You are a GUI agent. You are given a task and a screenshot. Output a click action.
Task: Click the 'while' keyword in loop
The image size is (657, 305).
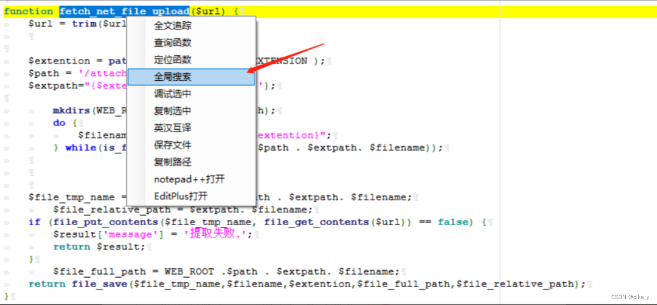pos(81,148)
